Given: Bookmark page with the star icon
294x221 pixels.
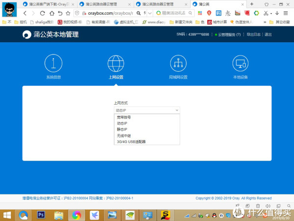Looking at the screenshot, I should tap(68, 13).
